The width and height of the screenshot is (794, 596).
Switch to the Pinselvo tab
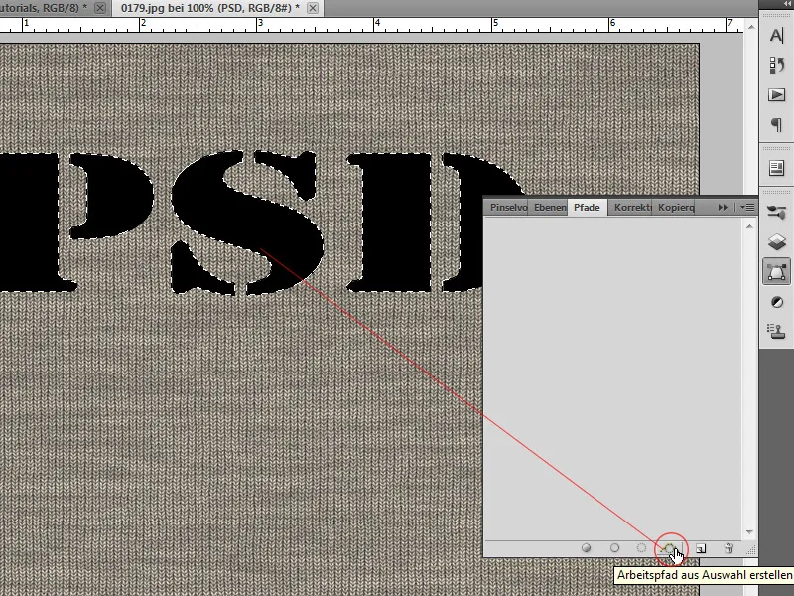coord(507,208)
